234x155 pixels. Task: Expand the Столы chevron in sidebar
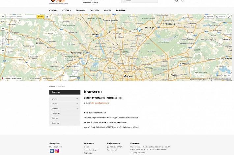point(77,99)
